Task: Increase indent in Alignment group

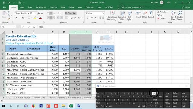Action: point(61,18)
